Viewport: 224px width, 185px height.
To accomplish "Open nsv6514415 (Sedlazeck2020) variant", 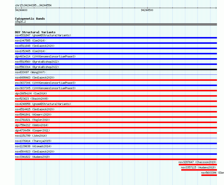I will click(35, 109).
